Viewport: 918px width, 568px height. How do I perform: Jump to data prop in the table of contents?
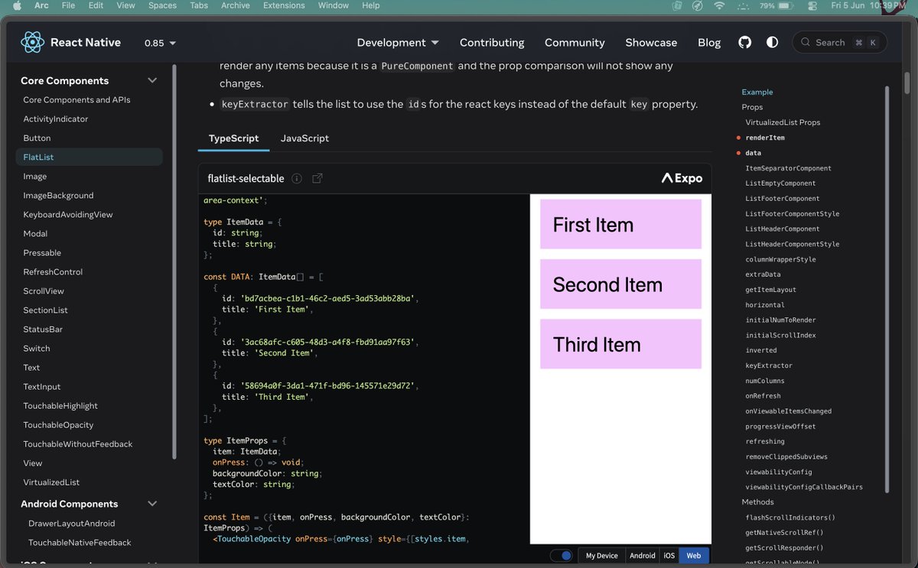(x=753, y=153)
